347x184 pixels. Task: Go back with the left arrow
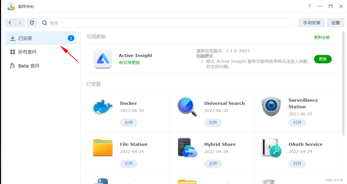pos(10,23)
